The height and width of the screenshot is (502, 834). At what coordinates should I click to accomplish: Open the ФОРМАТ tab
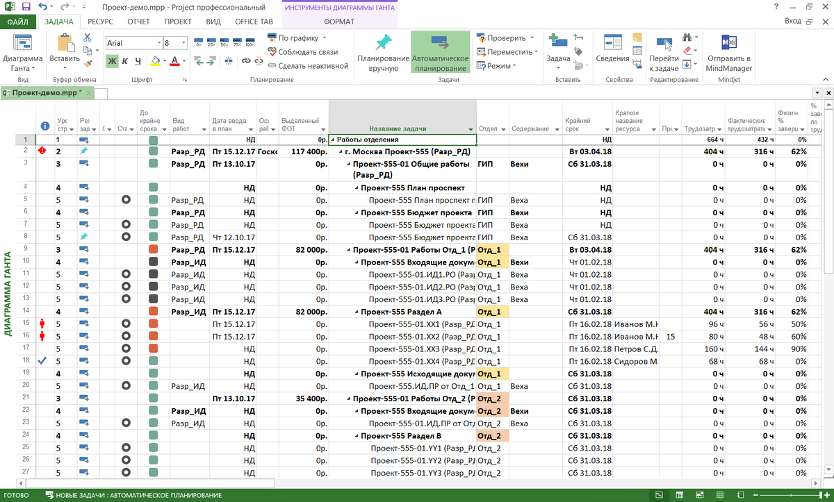coord(339,22)
